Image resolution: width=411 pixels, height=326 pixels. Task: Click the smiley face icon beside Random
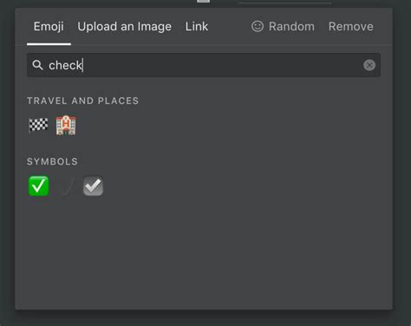(258, 26)
